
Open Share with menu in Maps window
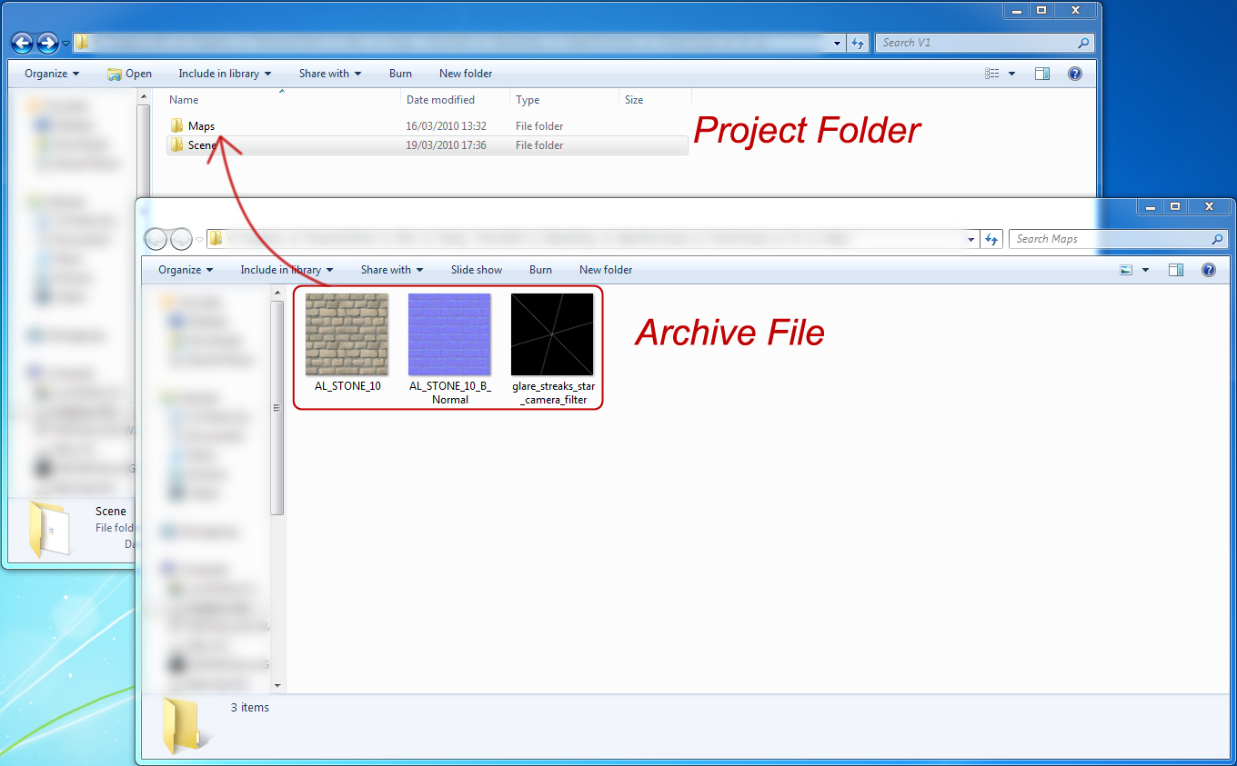point(391,270)
